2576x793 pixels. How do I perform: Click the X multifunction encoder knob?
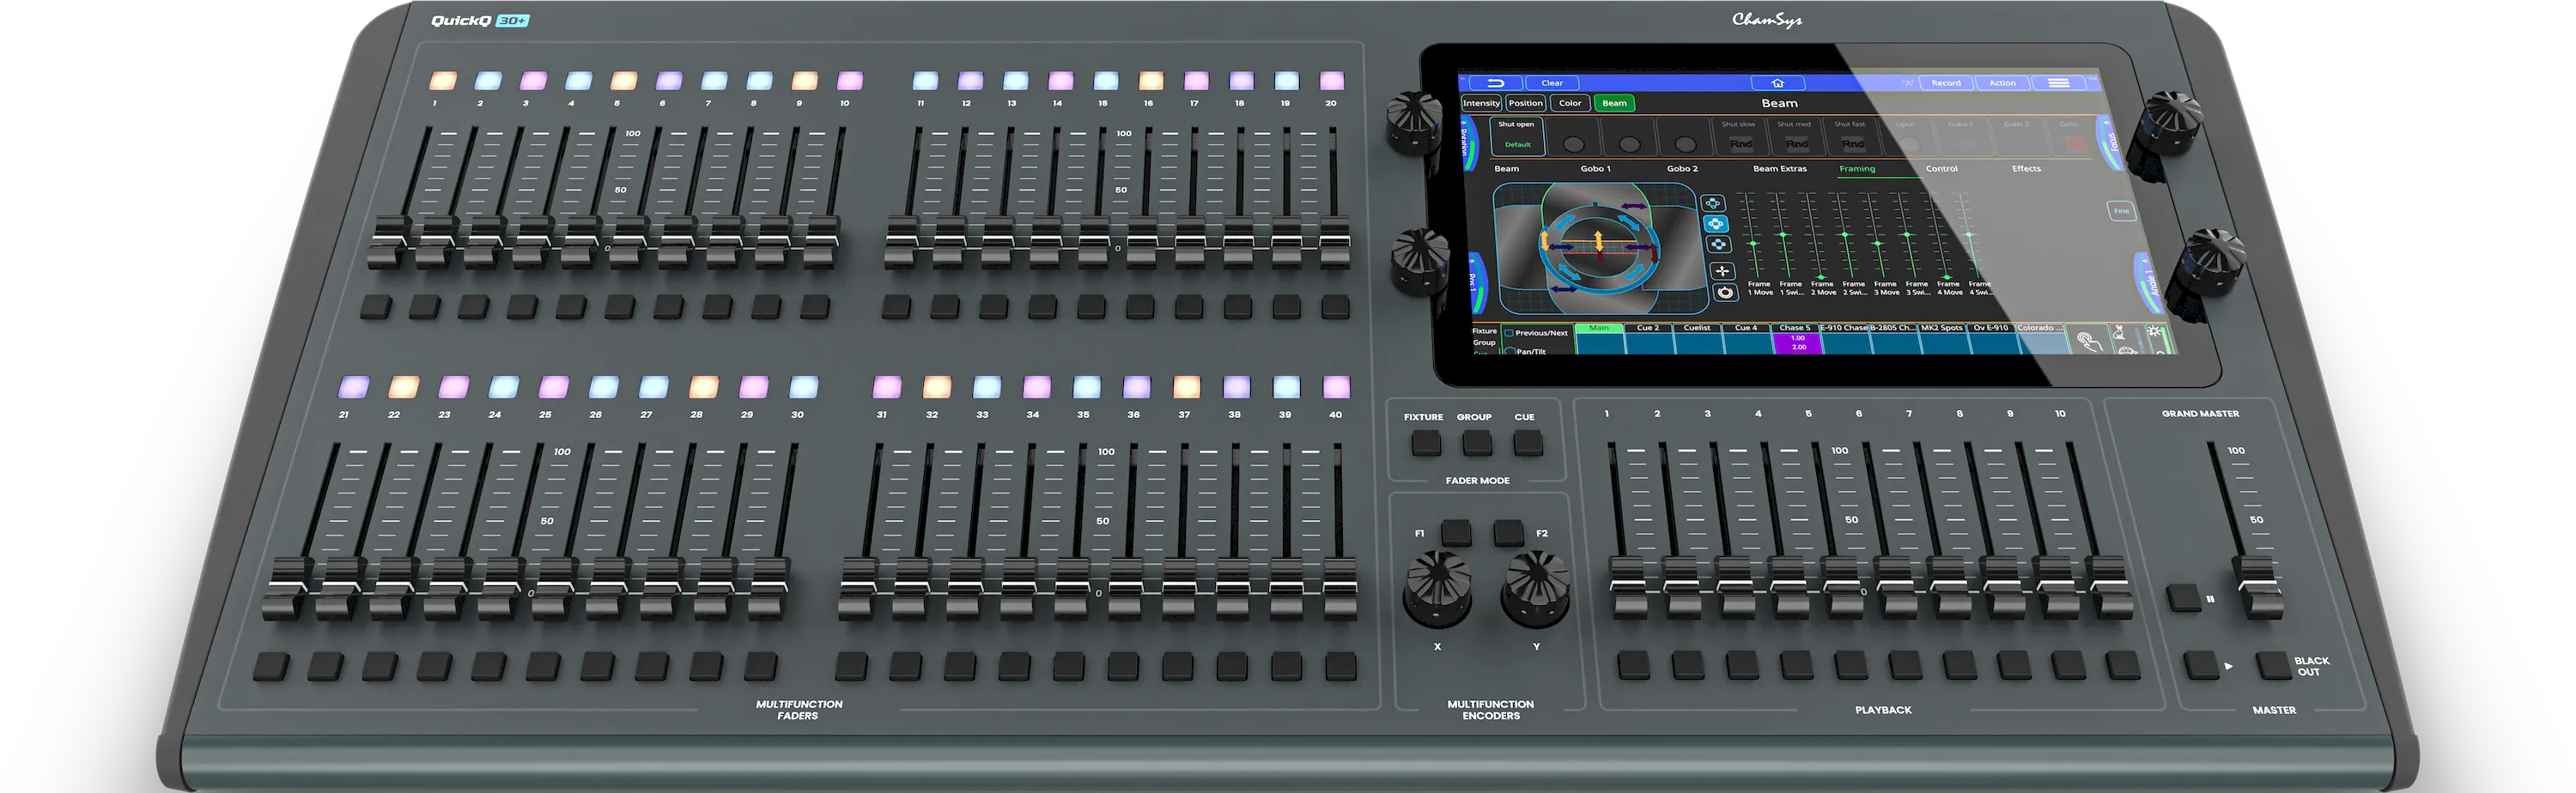(1438, 588)
